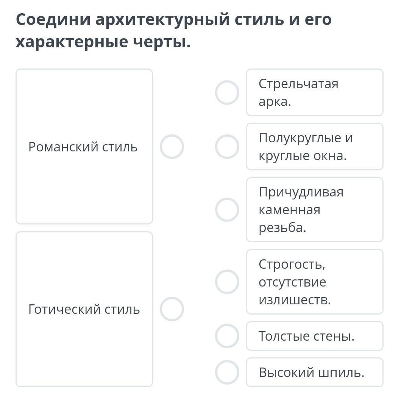The image size is (404, 416).
Task: Click the Готический стиль card
Action: tap(84, 309)
